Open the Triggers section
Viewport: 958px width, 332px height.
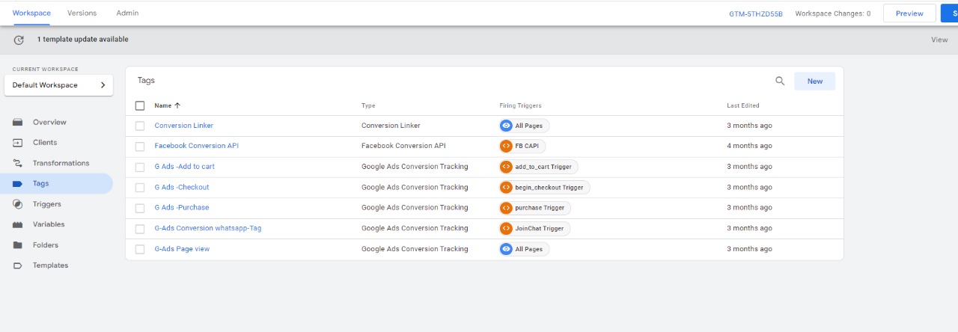coord(46,204)
